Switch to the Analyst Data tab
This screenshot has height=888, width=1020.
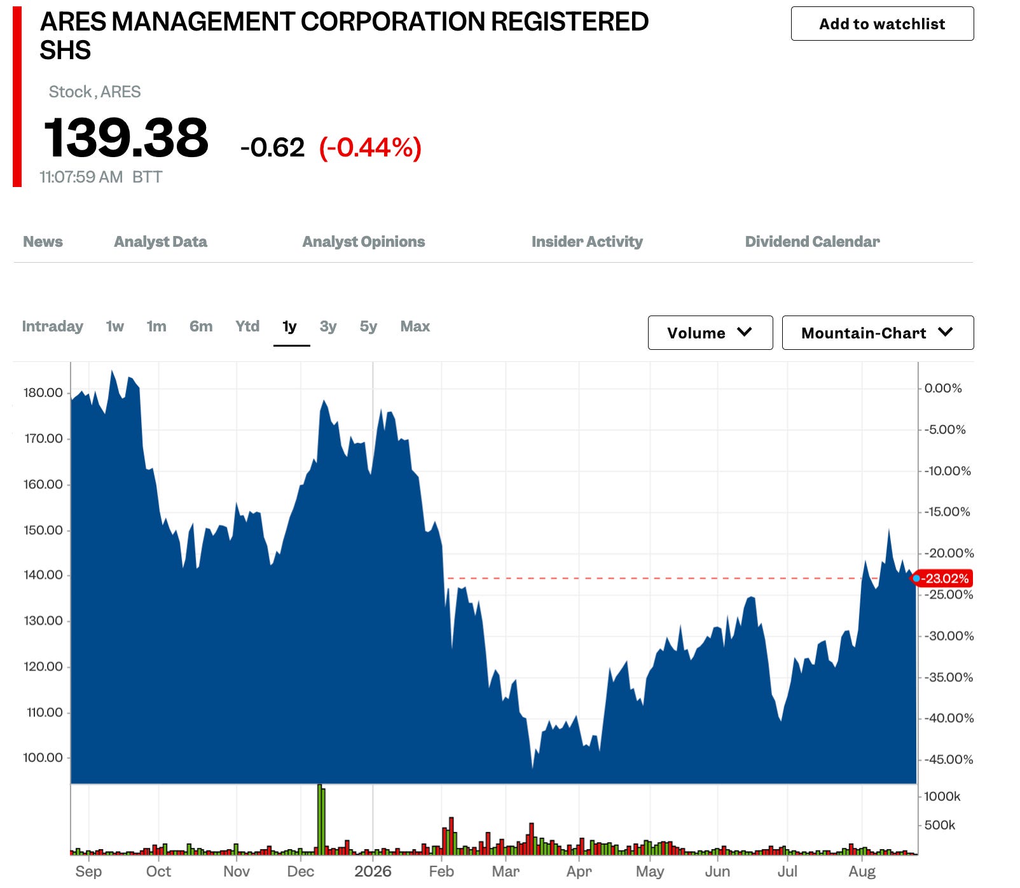[160, 242]
